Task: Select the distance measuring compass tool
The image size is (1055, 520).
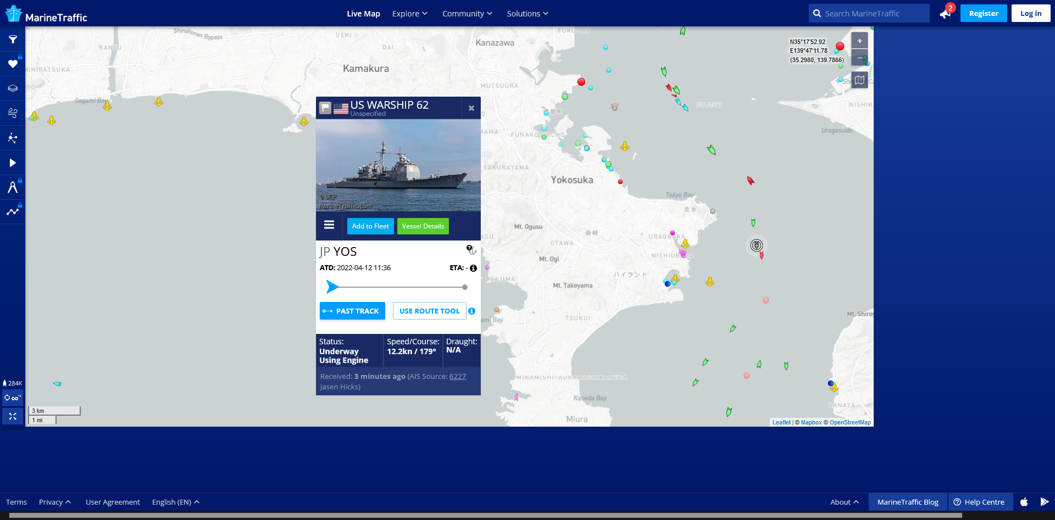Action: click(x=13, y=187)
